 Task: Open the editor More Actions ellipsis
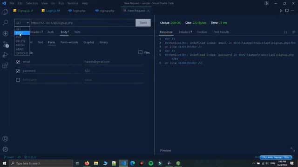coord(293,11)
